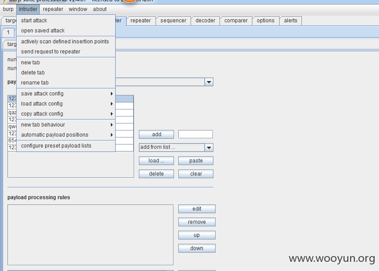
Task: Open the window menu
Action: coord(78,9)
